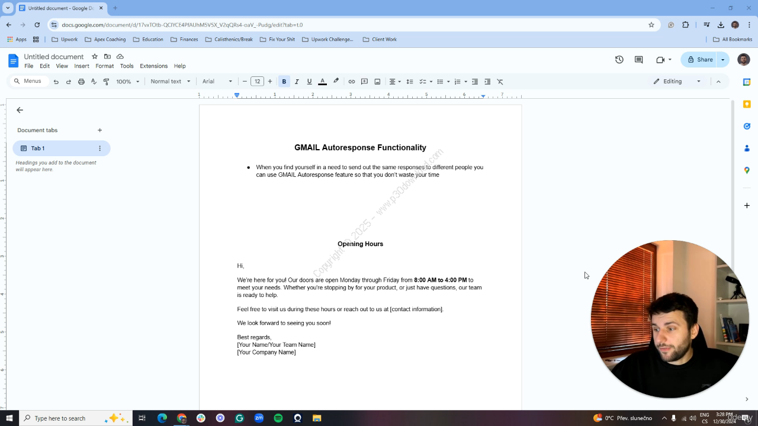This screenshot has width=758, height=426.
Task: Click Clear formatting icon
Action: [x=500, y=82]
